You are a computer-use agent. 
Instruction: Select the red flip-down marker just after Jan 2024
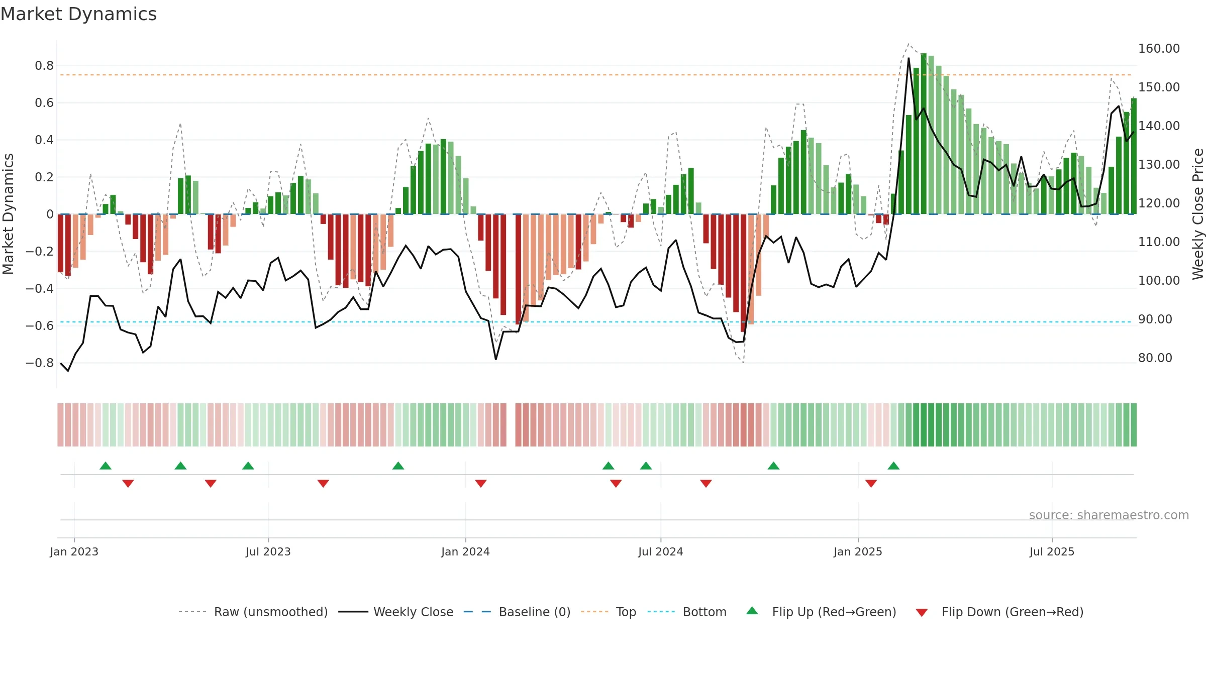(x=481, y=483)
